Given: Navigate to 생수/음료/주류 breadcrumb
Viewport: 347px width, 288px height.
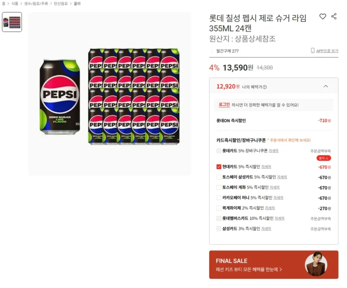Looking at the screenshot, I should click(x=36, y=3).
